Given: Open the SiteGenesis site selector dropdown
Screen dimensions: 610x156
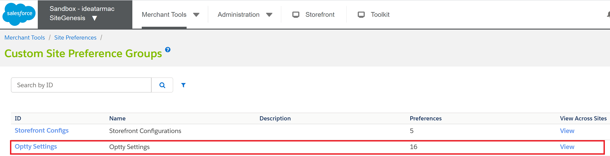Looking at the screenshot, I should coord(94,18).
